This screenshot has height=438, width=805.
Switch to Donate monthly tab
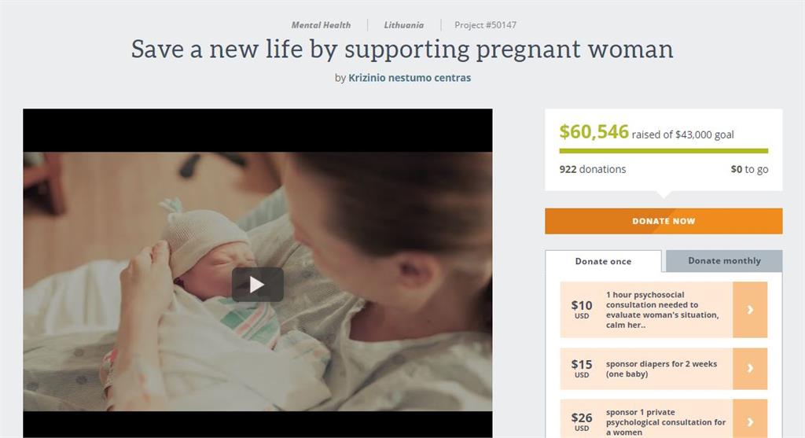[x=724, y=261]
